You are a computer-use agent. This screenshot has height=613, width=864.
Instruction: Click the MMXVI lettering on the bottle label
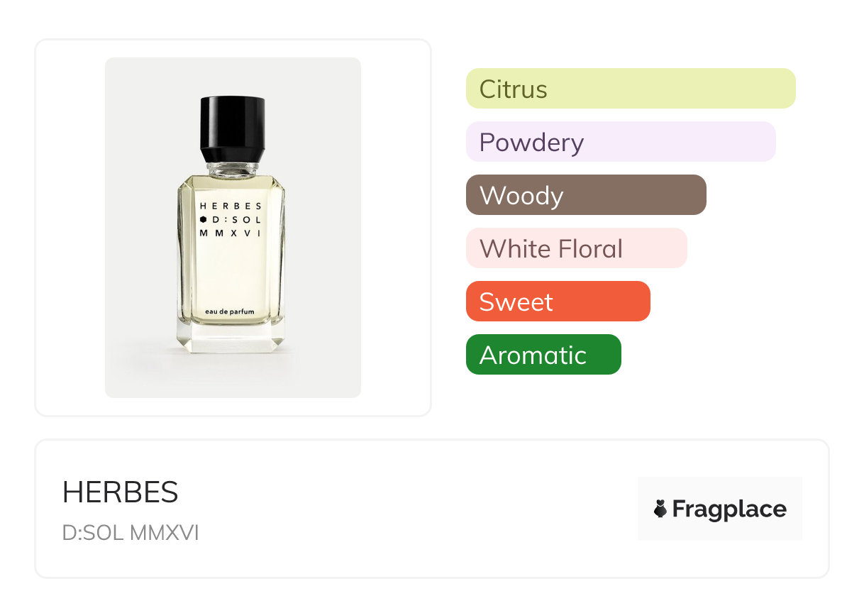[231, 232]
